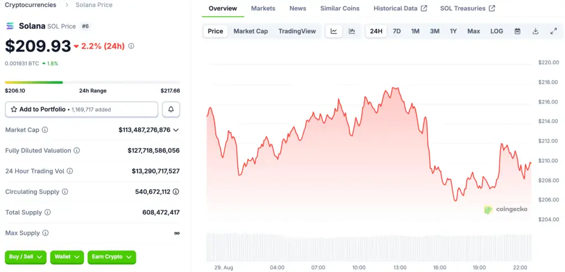Click the line chart icon
The height and width of the screenshot is (272, 565).
(x=334, y=31)
